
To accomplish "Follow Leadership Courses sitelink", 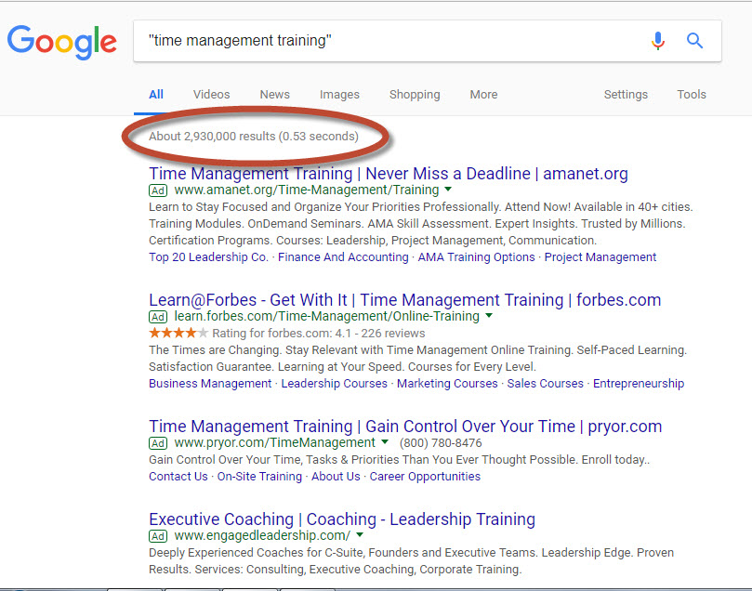I will [x=335, y=384].
